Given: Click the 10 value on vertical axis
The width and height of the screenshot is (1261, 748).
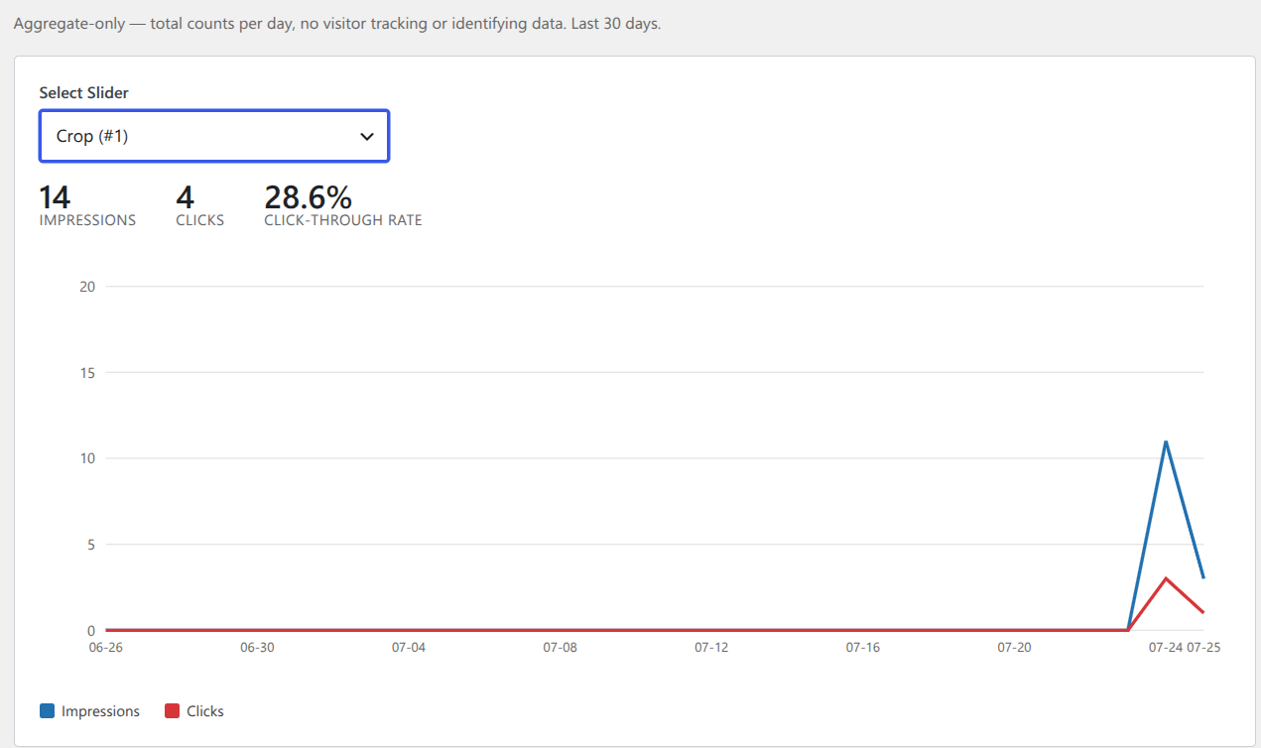Looking at the screenshot, I should (87, 458).
